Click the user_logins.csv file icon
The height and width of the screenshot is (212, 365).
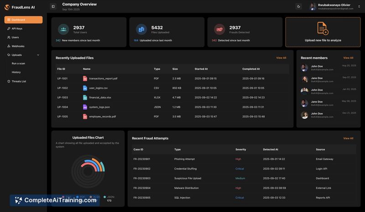pyautogui.click(x=85, y=88)
